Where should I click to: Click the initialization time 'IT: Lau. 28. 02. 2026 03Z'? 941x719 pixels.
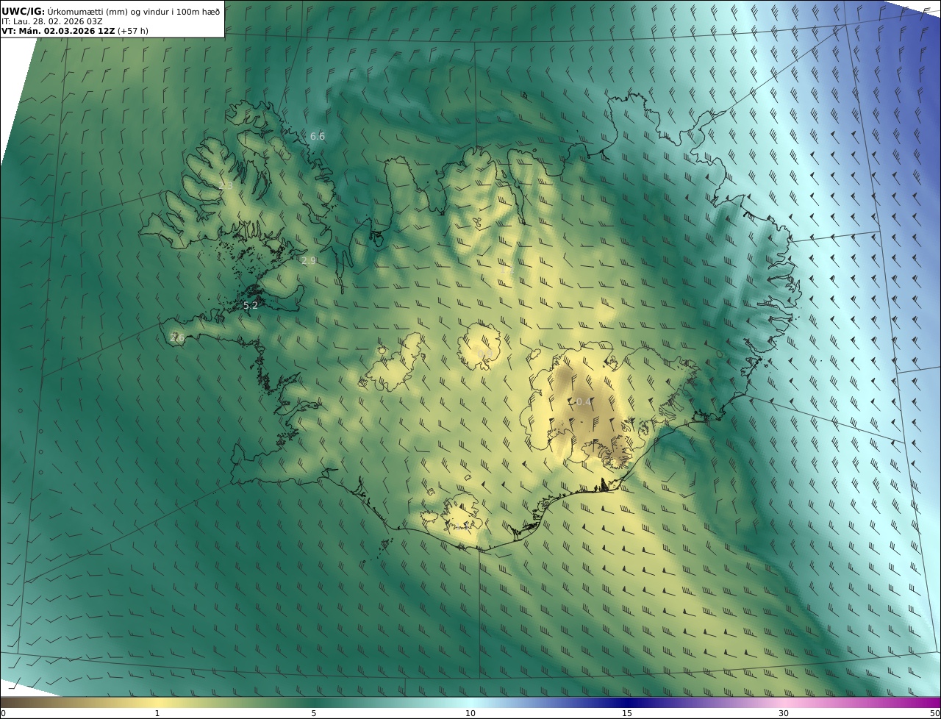tap(51, 21)
